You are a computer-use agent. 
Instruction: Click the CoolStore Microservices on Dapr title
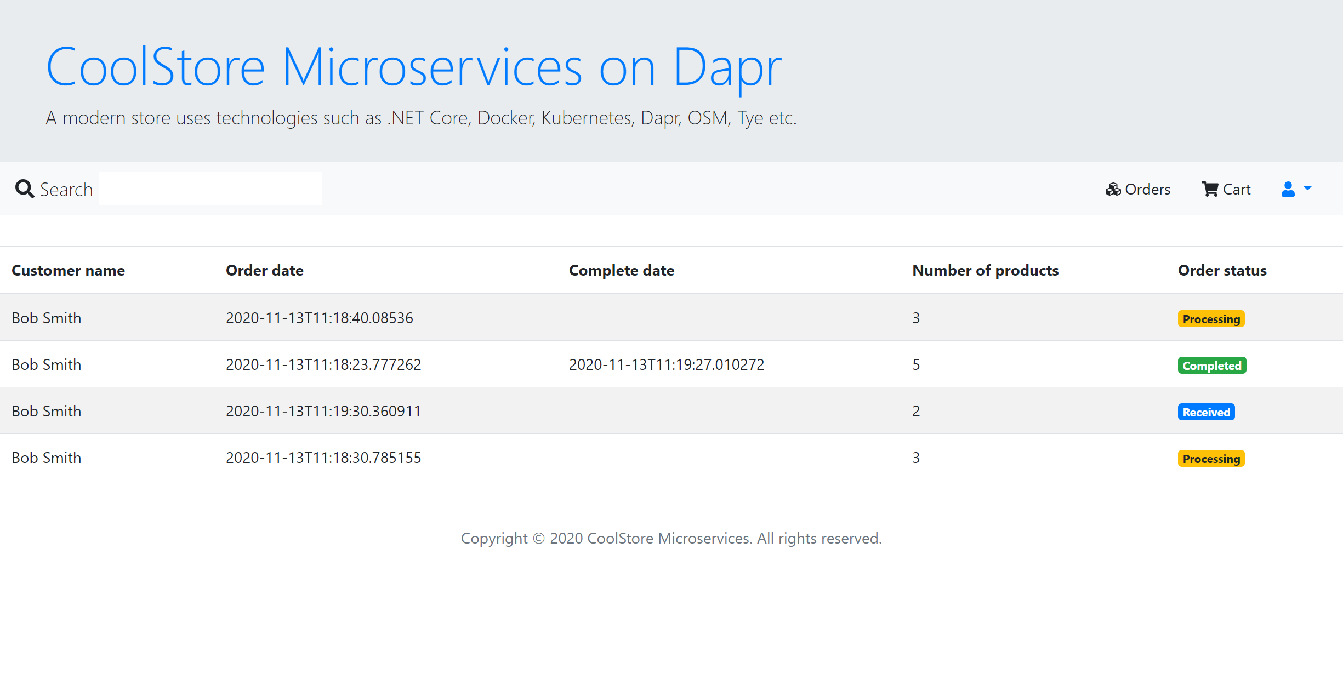(x=414, y=67)
